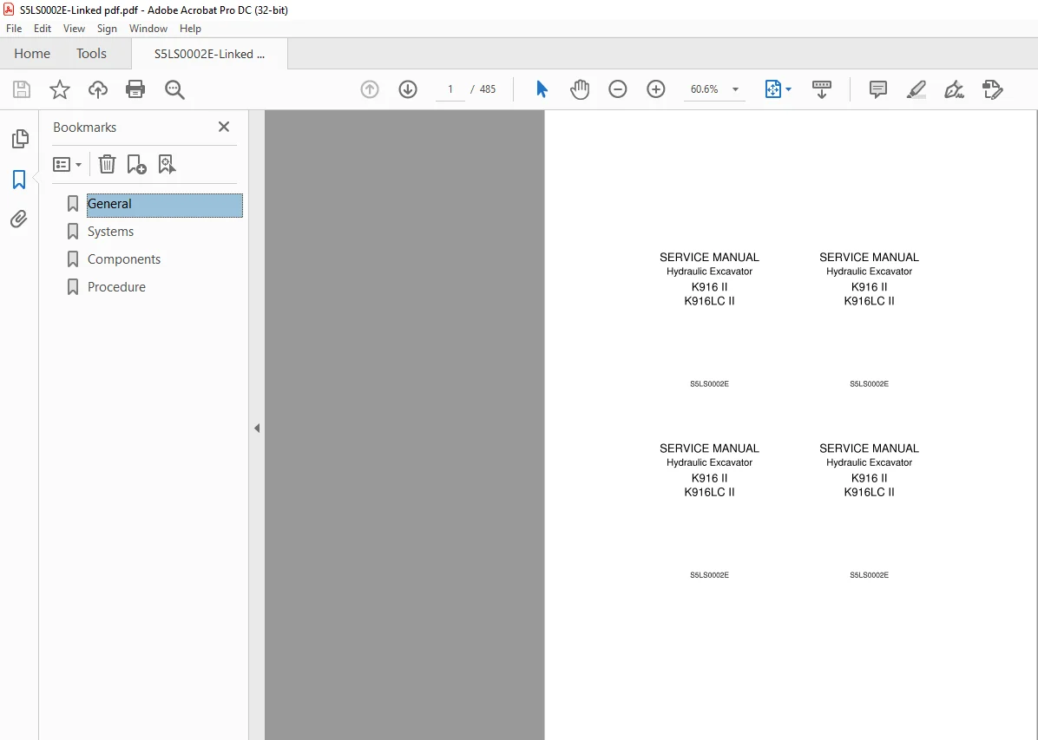Click the top-right SERVICE MANUAL heading

point(869,258)
